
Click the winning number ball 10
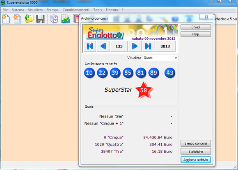point(89,73)
